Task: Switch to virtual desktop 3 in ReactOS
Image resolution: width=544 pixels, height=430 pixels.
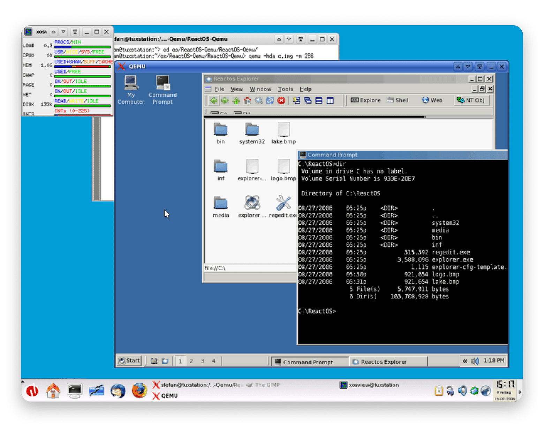Action: pos(202,361)
